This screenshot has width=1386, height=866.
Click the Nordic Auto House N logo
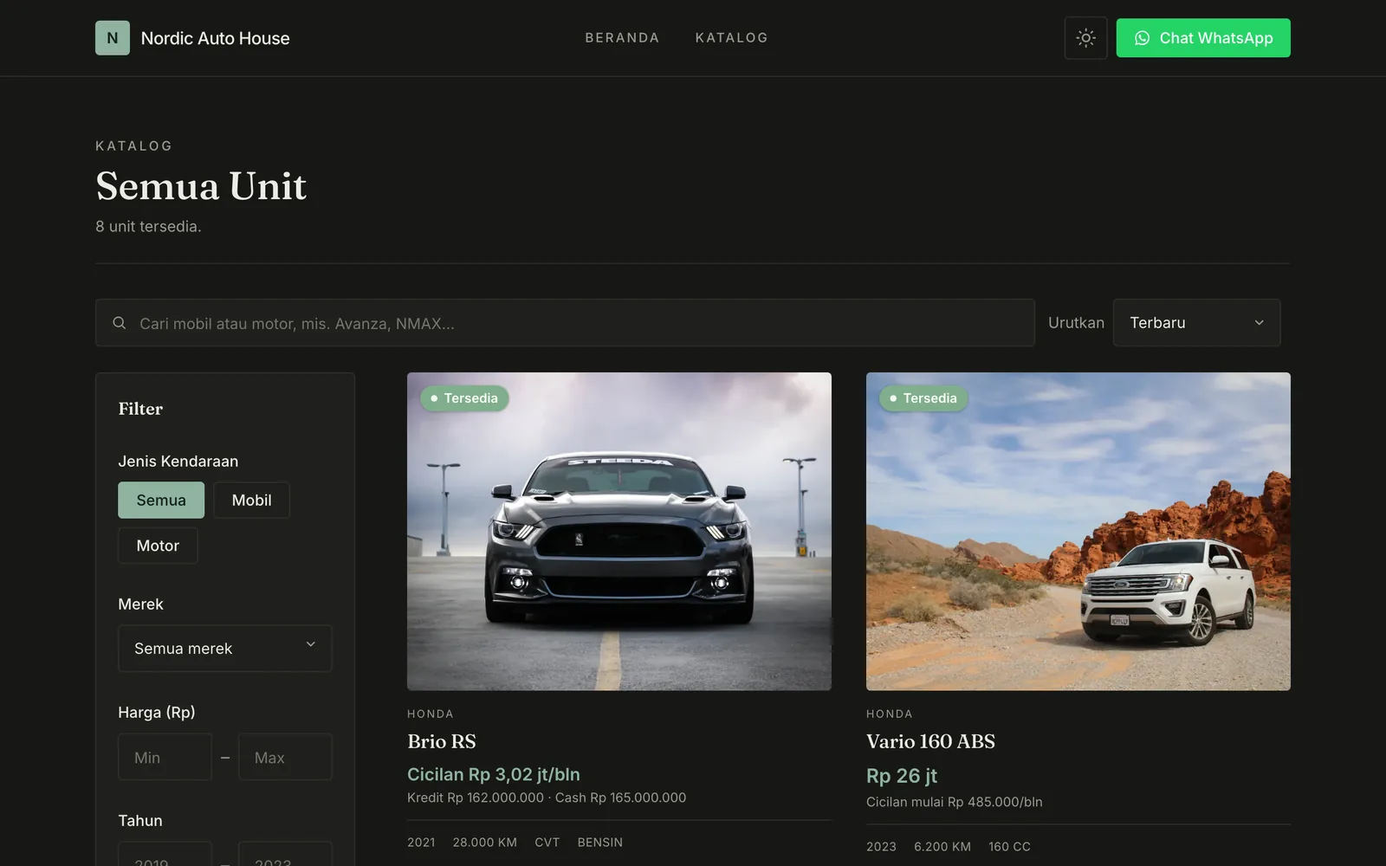tap(113, 38)
